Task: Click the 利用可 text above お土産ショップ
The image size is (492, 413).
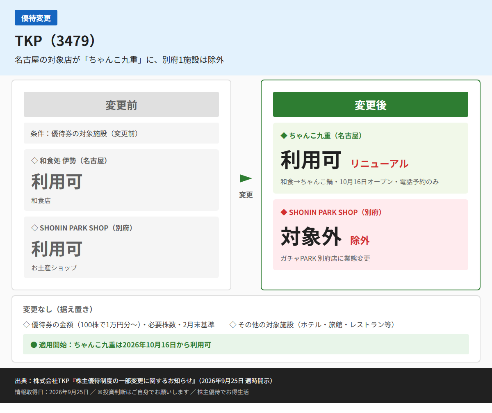Action: point(57,249)
